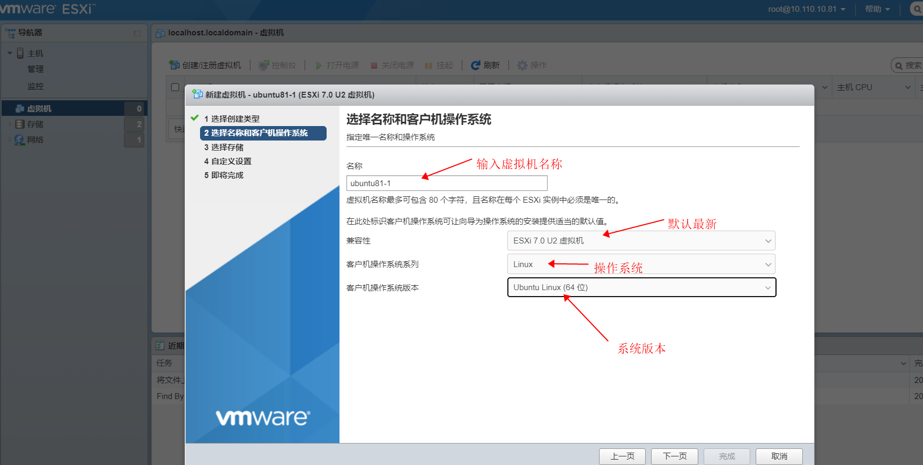Open tasks table column dropdown arrow
The image size is (923, 465).
(904, 363)
